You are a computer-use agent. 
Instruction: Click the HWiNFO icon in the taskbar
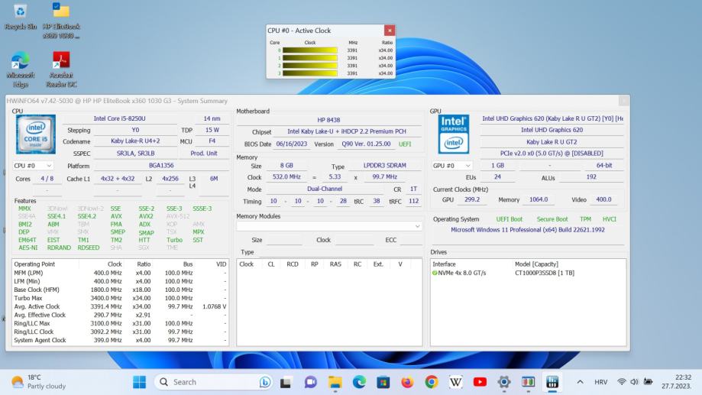(552, 382)
